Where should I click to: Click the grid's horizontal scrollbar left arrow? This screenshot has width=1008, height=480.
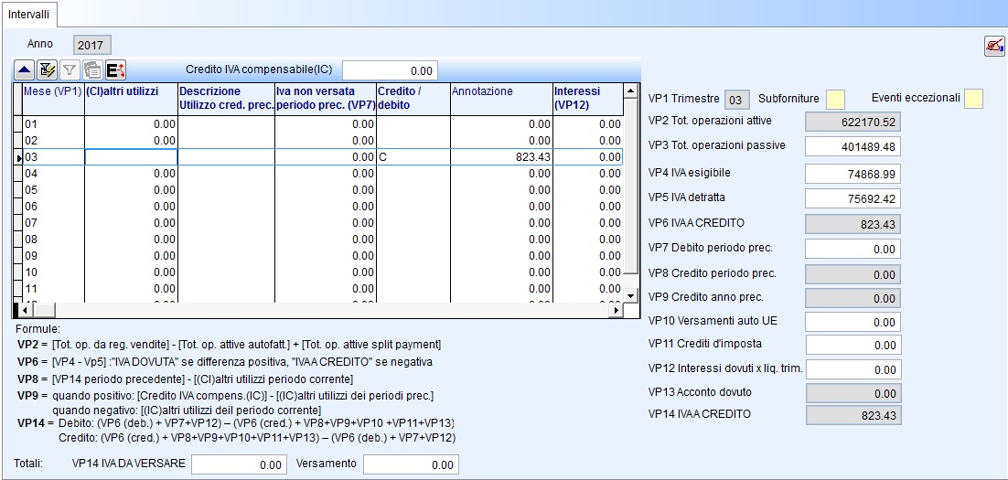(24, 310)
